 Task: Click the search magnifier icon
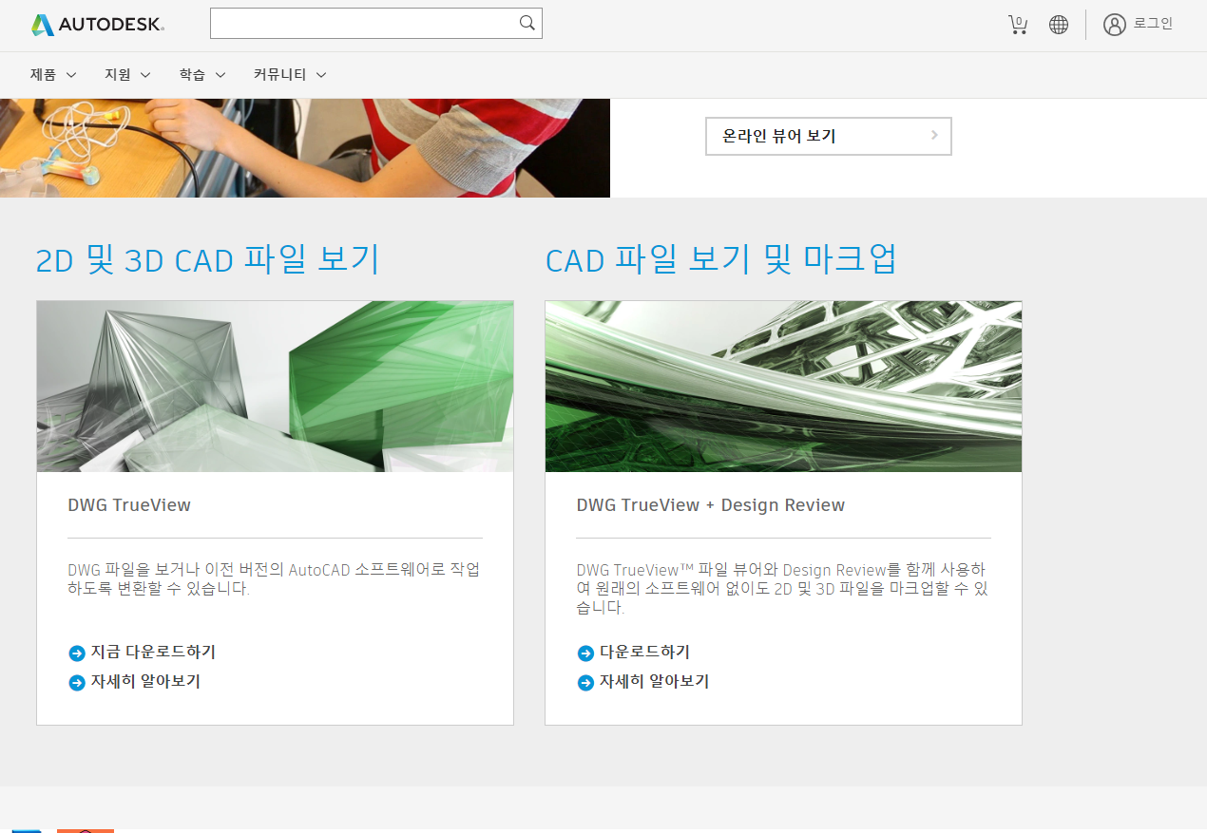click(527, 24)
